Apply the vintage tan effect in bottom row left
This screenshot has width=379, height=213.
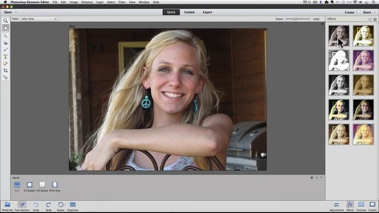click(x=339, y=134)
